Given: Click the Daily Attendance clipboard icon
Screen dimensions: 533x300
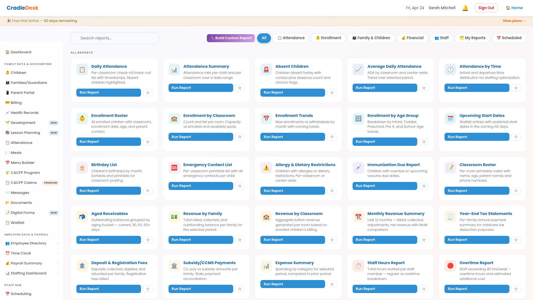Looking at the screenshot, I should [82, 69].
